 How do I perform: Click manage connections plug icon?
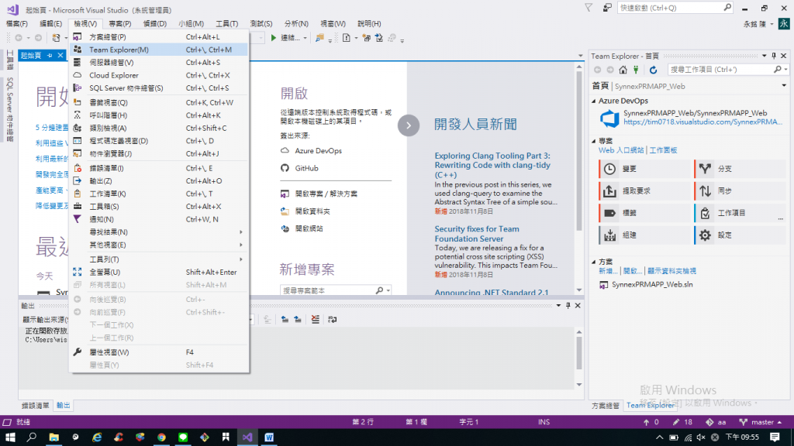[636, 70]
